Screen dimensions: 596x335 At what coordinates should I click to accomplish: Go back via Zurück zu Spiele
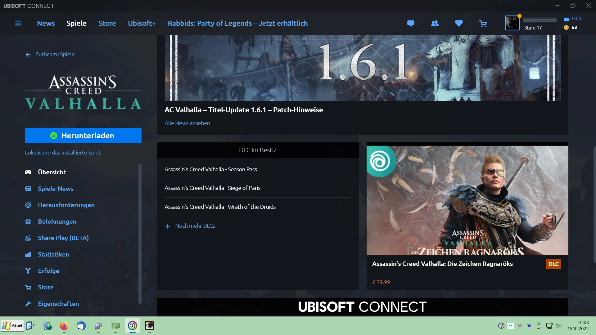pyautogui.click(x=50, y=54)
